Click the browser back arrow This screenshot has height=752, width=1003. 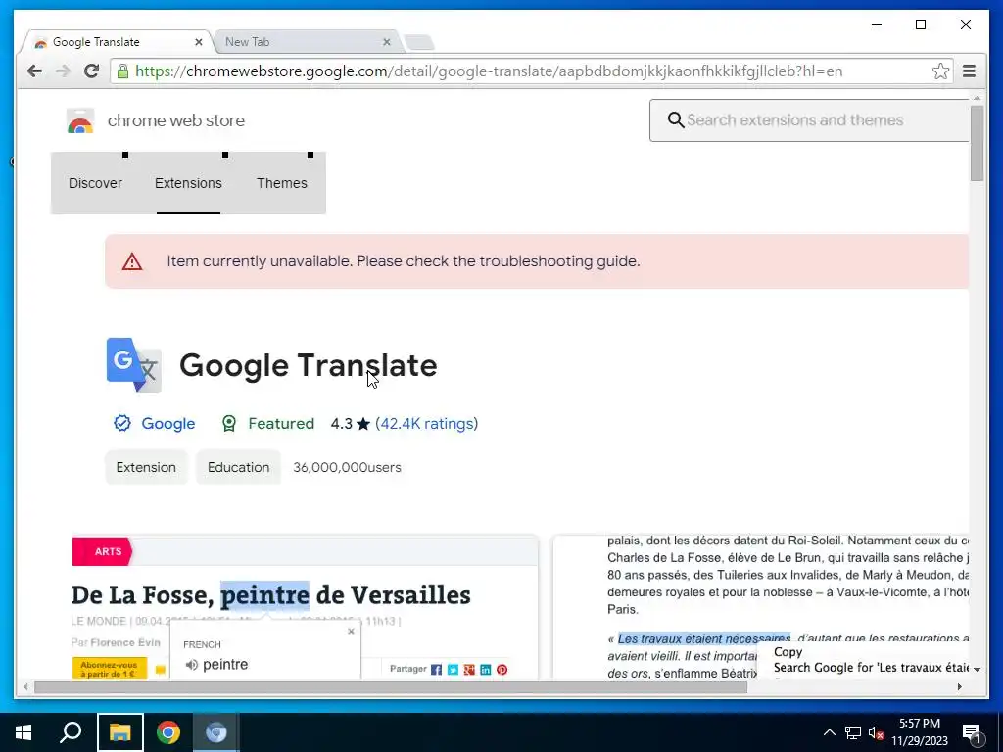coord(34,70)
